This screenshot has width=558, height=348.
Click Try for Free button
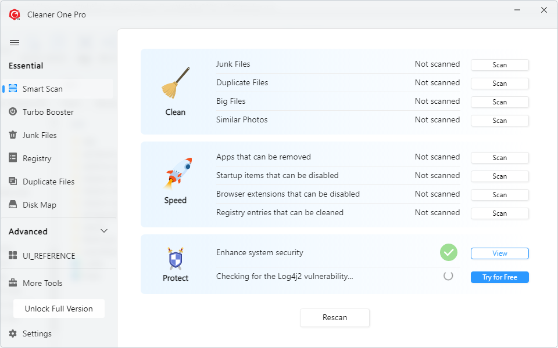coord(499,277)
